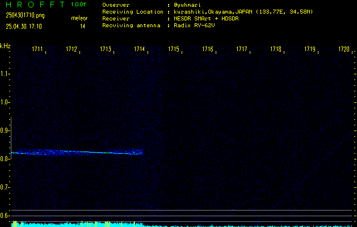Select the 'NESDR SMArt + HDSDR' value
The height and width of the screenshot is (227, 357).
point(206,19)
